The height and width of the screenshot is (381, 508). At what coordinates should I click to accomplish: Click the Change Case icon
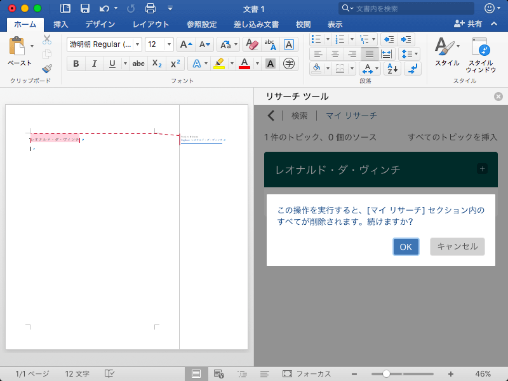point(225,45)
